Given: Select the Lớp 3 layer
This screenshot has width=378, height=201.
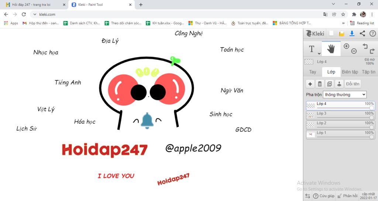Looking at the screenshot, I should point(341,115).
